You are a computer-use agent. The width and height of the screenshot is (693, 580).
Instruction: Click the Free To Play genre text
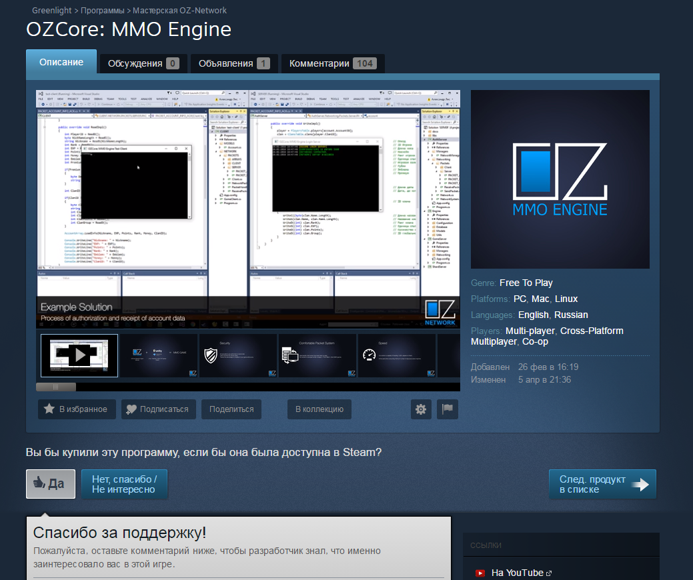coord(526,283)
